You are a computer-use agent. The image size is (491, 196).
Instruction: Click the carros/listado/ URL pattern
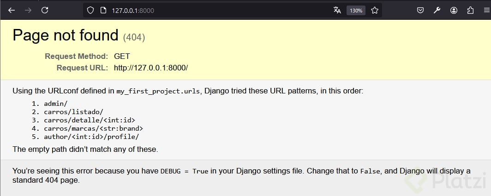coord(73,112)
